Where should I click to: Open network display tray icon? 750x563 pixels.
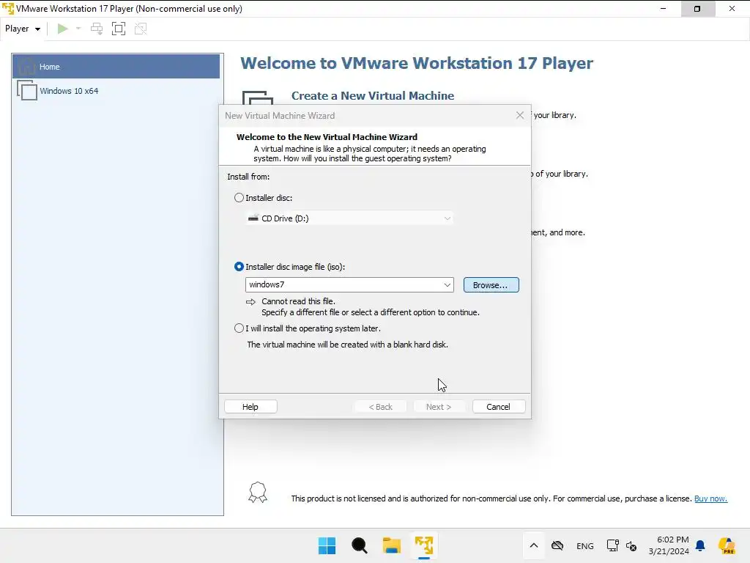[x=613, y=545]
